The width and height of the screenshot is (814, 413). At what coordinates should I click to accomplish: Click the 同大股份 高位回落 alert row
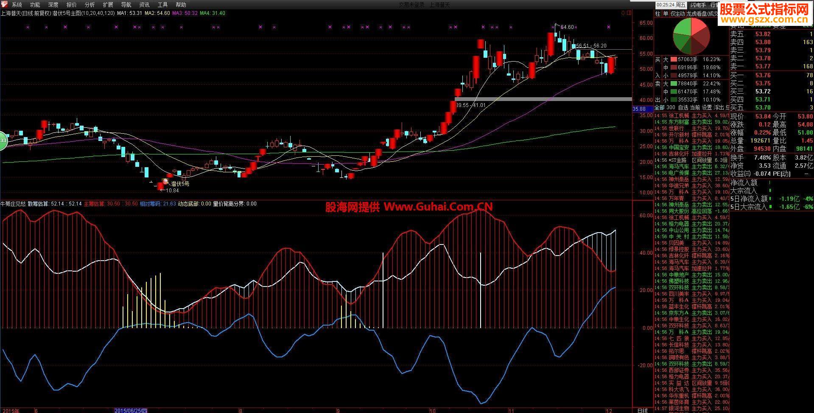coord(692,211)
